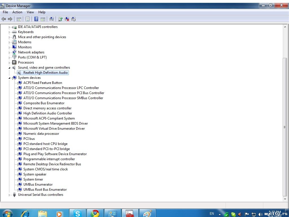The width and height of the screenshot is (289, 217).
Task: Click the Control Panel taskbar icon
Action: click(112, 214)
